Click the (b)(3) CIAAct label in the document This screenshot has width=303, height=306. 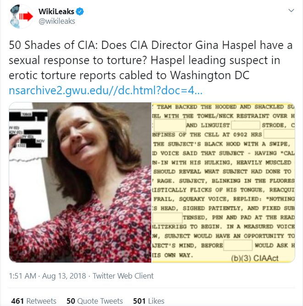pos(255,258)
